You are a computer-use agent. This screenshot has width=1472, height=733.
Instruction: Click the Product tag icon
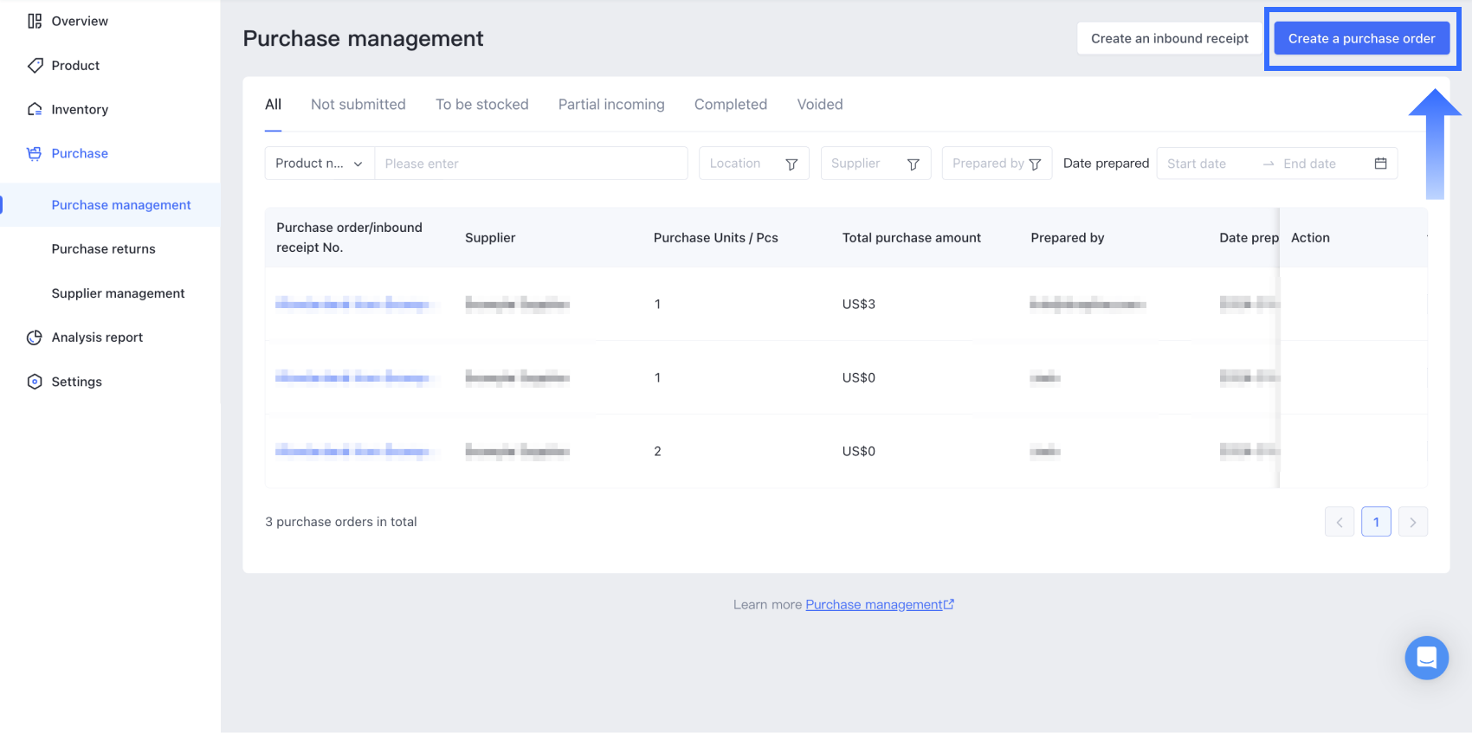click(35, 65)
